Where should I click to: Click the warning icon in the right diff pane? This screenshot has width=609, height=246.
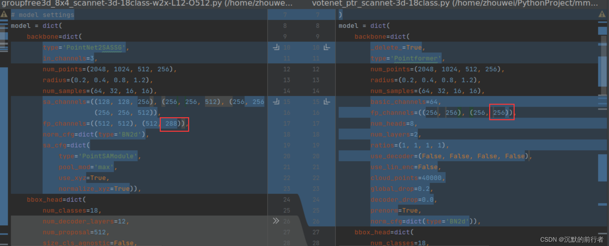(602, 14)
